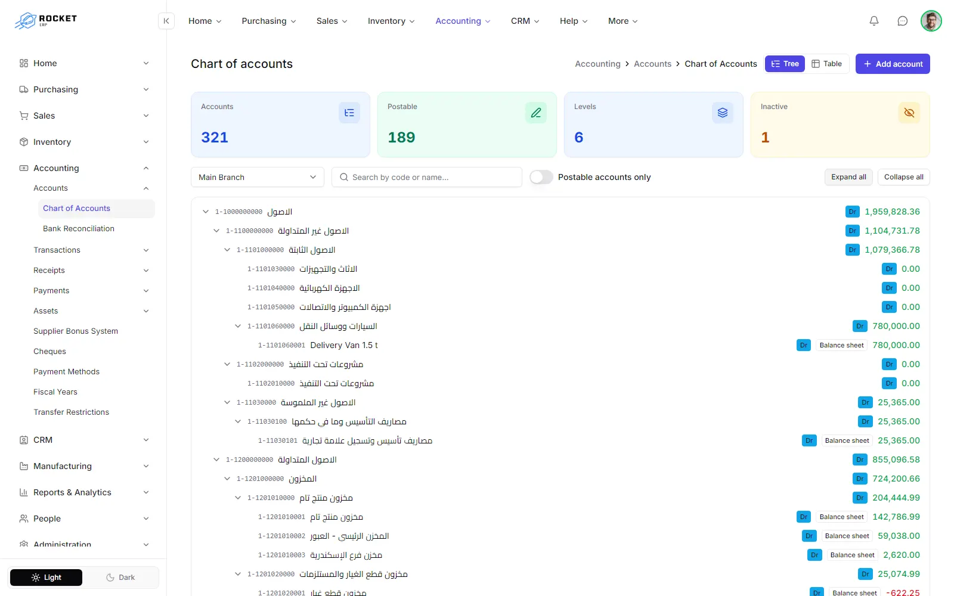Collapse the sidebar with the arrow button
The image size is (954, 596).
pyautogui.click(x=166, y=21)
